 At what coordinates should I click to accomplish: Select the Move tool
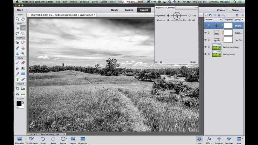click(x=17, y=28)
